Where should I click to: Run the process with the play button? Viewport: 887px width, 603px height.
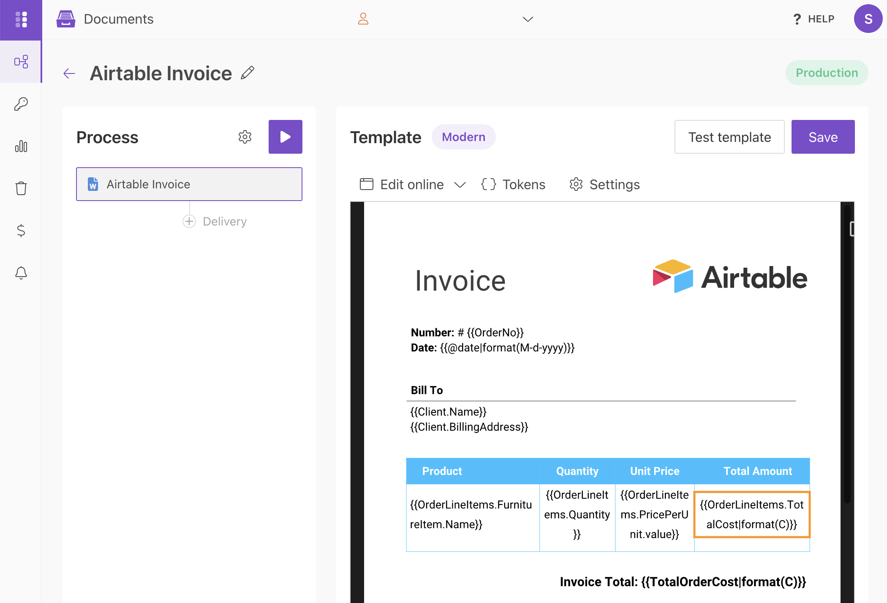pyautogui.click(x=285, y=137)
